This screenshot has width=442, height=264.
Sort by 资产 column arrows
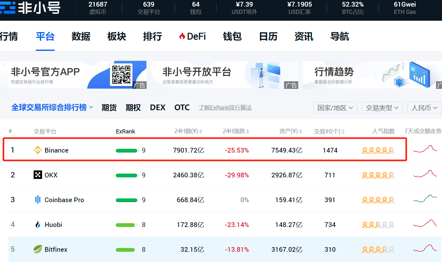(300, 132)
